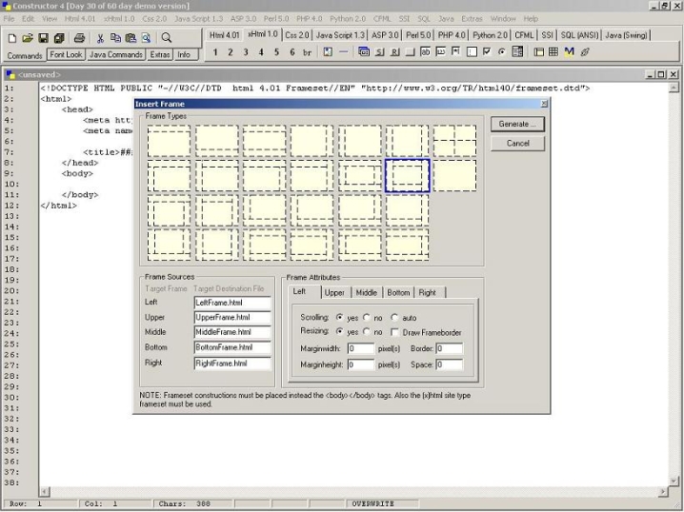This screenshot has height=512, width=684.
Task: Select the four-pane frame type in top row
Action: [x=454, y=141]
